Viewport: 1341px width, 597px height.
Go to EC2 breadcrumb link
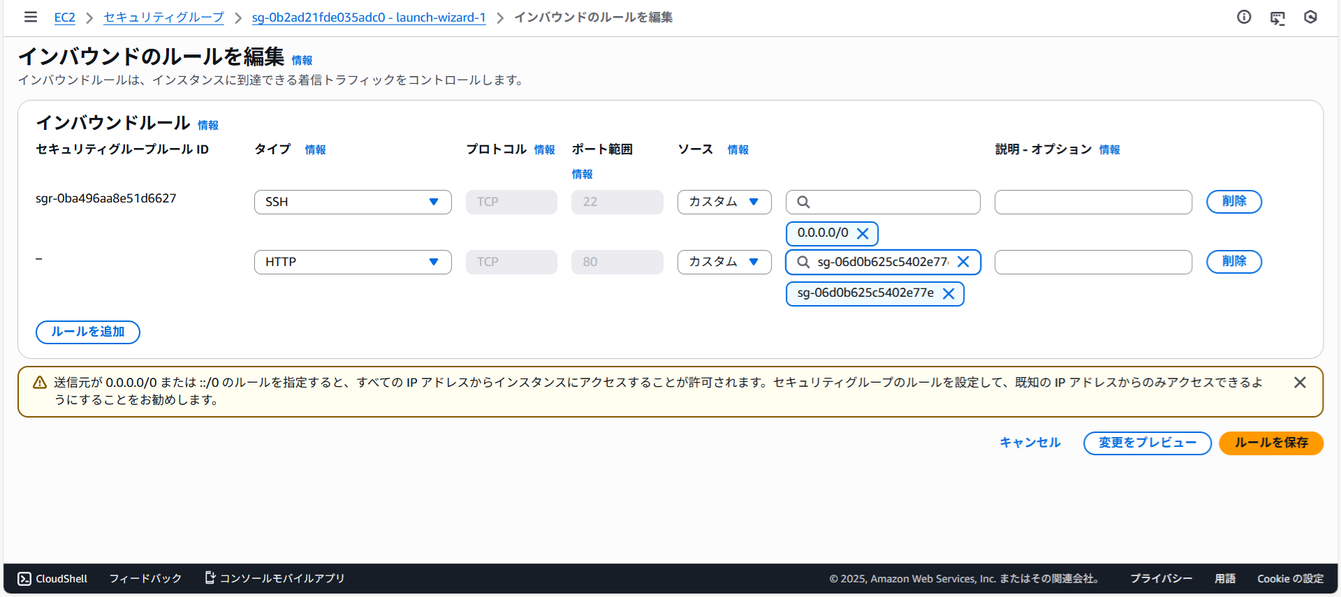coord(64,17)
